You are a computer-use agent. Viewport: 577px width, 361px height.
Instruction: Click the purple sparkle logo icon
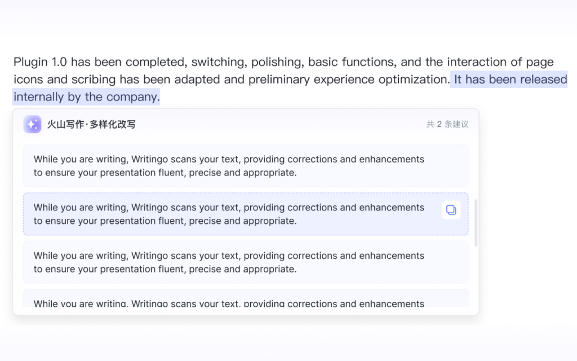[32, 124]
